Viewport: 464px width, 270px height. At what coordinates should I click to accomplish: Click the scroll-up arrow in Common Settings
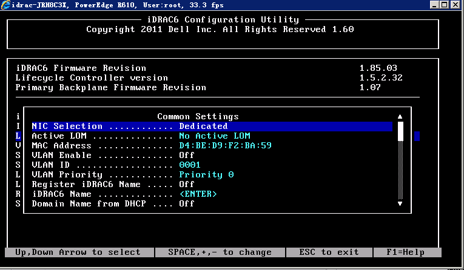tap(400, 116)
